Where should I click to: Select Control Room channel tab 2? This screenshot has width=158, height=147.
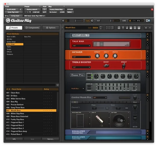pyautogui.click(x=82, y=102)
